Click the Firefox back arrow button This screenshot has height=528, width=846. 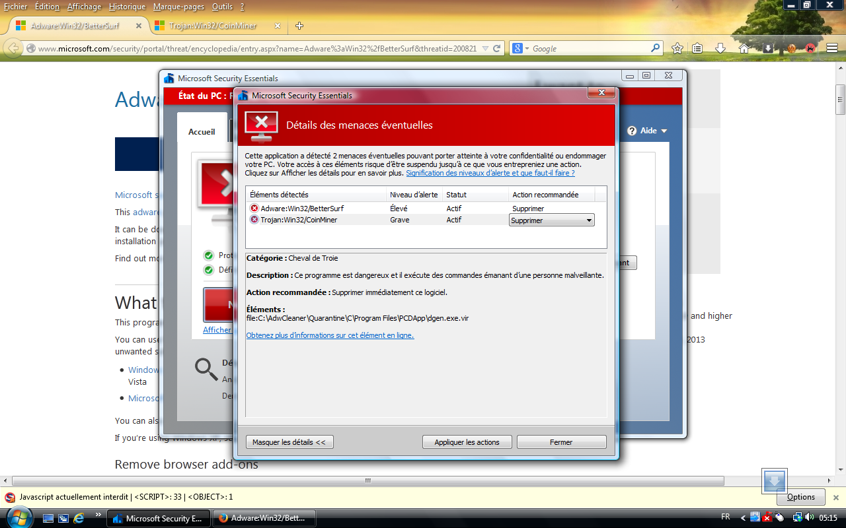click(x=12, y=48)
